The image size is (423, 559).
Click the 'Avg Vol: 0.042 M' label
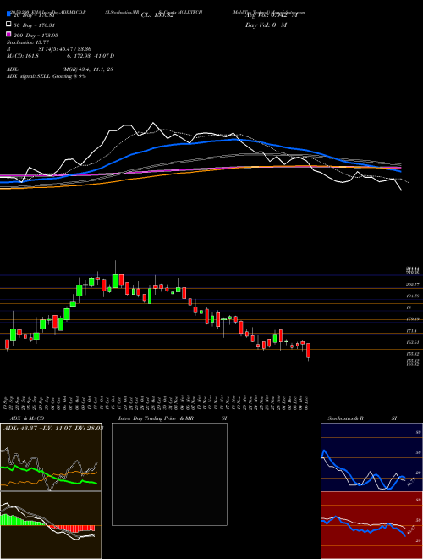click(272, 15)
